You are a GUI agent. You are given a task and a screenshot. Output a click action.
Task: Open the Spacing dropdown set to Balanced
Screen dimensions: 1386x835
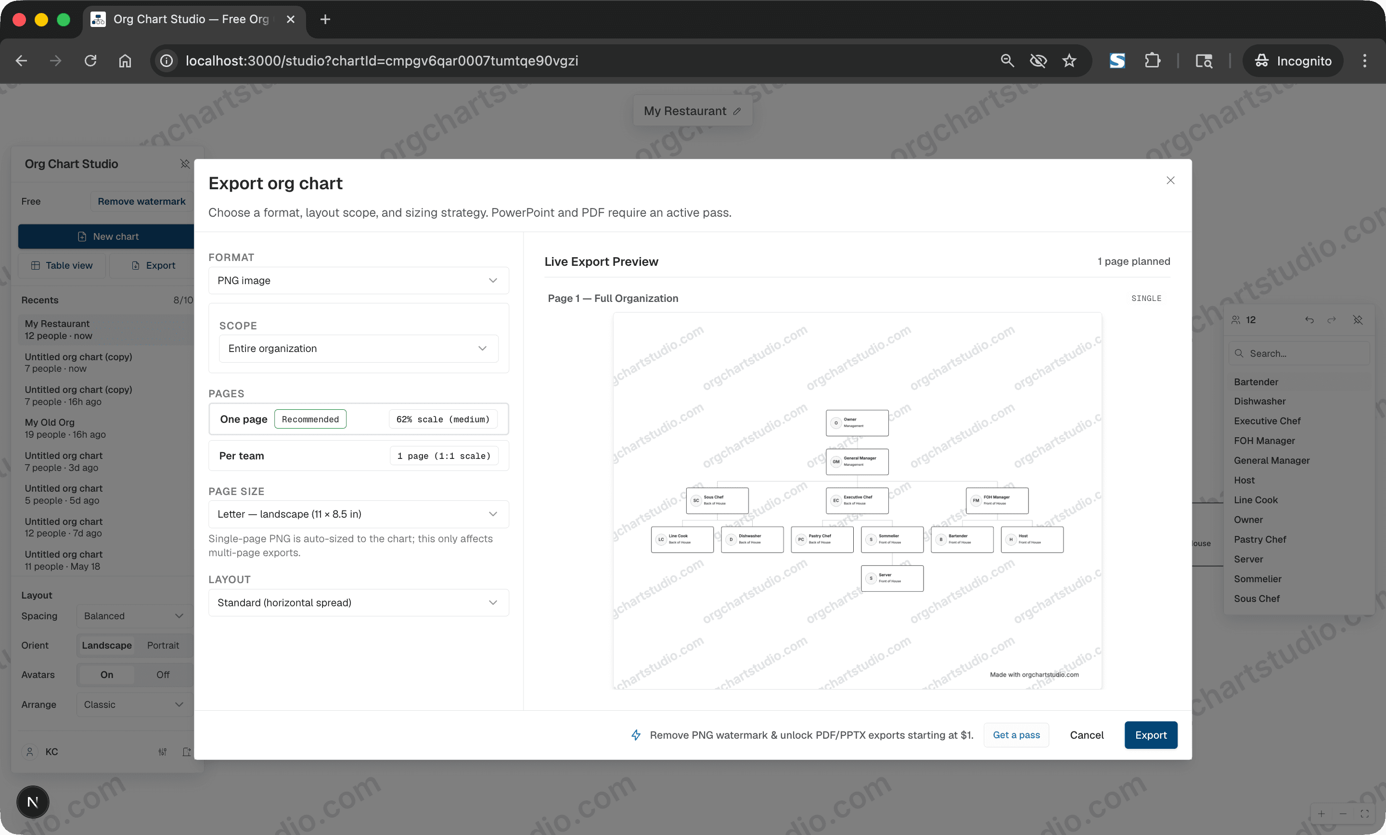(x=134, y=616)
